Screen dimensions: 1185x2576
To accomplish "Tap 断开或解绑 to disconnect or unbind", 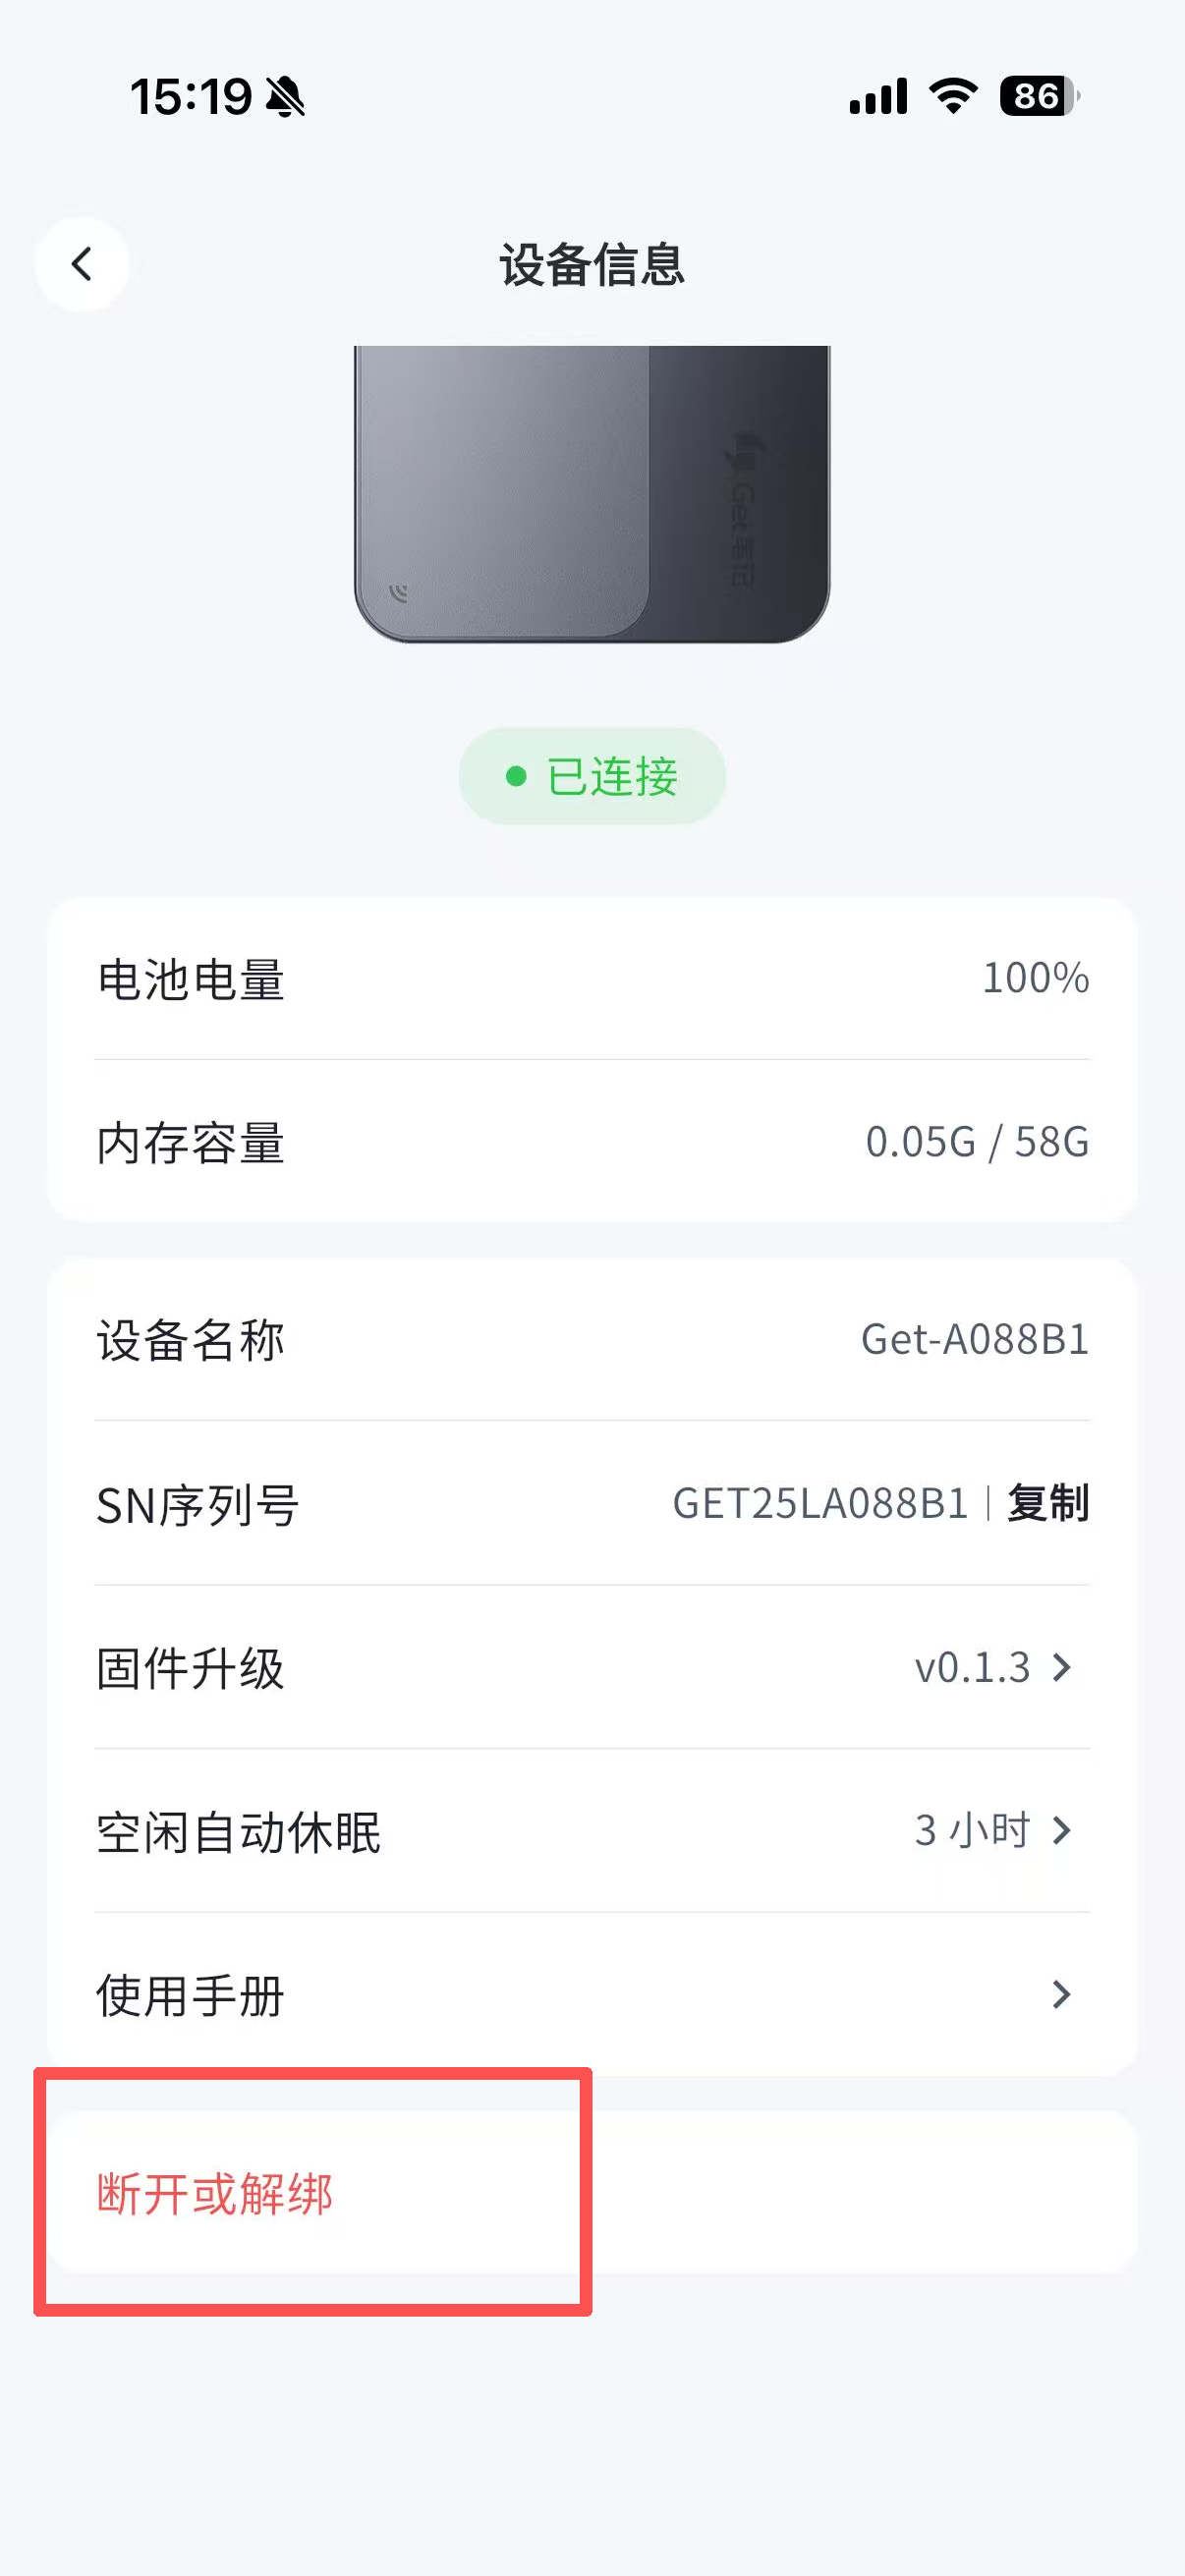I will click(215, 2195).
